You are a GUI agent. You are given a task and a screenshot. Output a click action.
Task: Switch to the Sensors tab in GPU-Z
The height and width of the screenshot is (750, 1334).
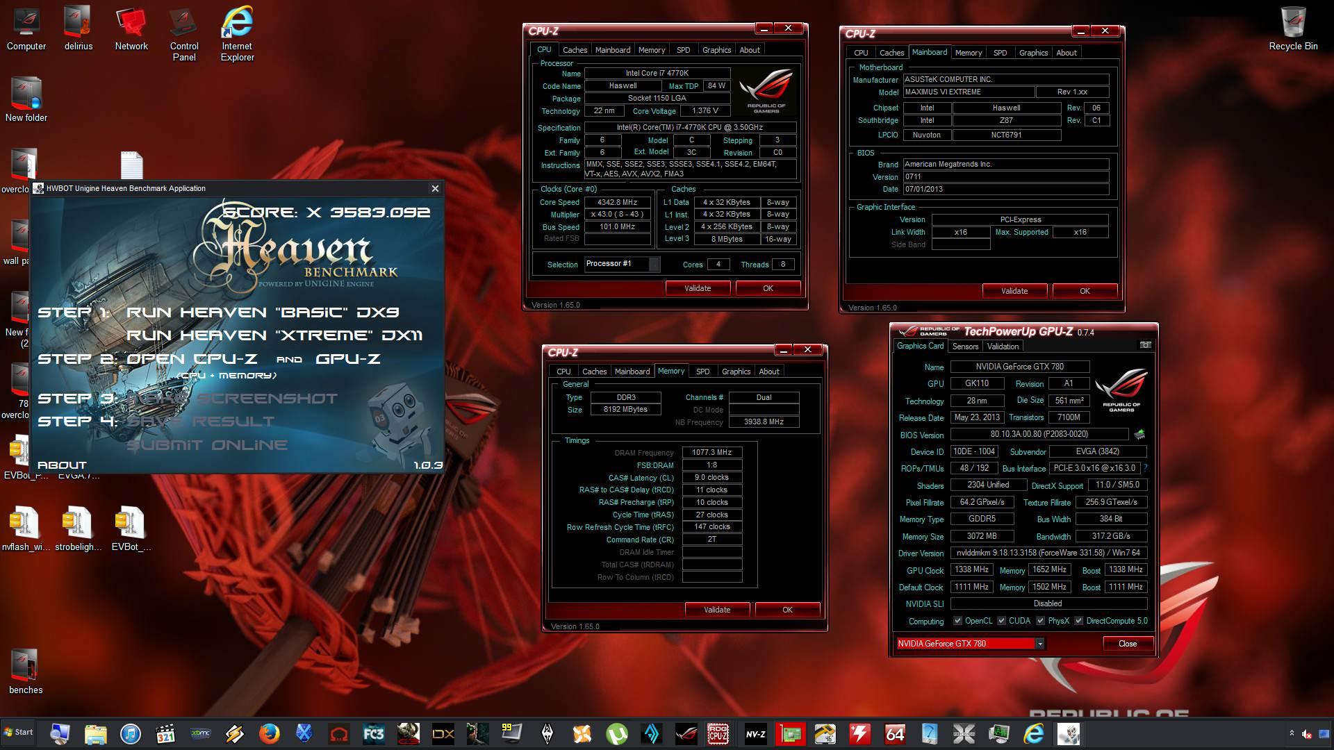pos(965,347)
